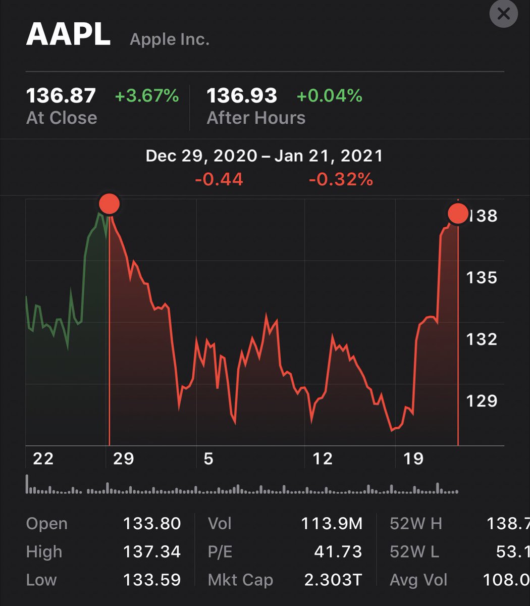
Task: Tap the 132 price axis label
Action: click(x=482, y=339)
